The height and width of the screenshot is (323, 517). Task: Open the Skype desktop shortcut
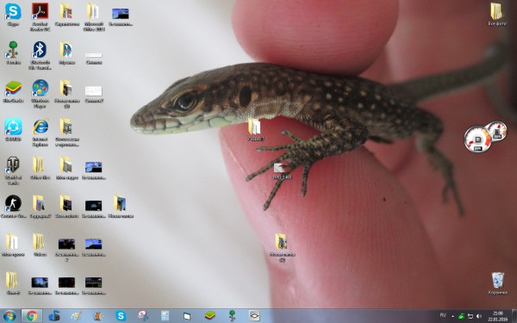pyautogui.click(x=13, y=14)
